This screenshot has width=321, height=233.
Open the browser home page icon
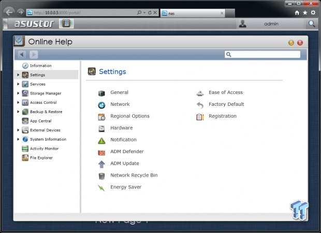coord(297,13)
